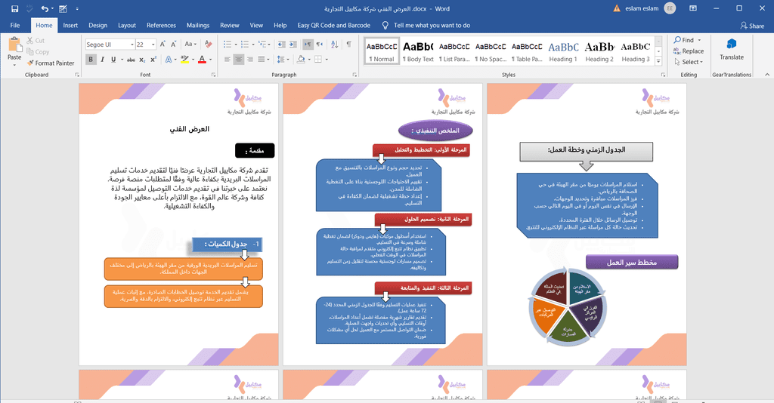Open font name dropdown Segoe UI

[132, 45]
